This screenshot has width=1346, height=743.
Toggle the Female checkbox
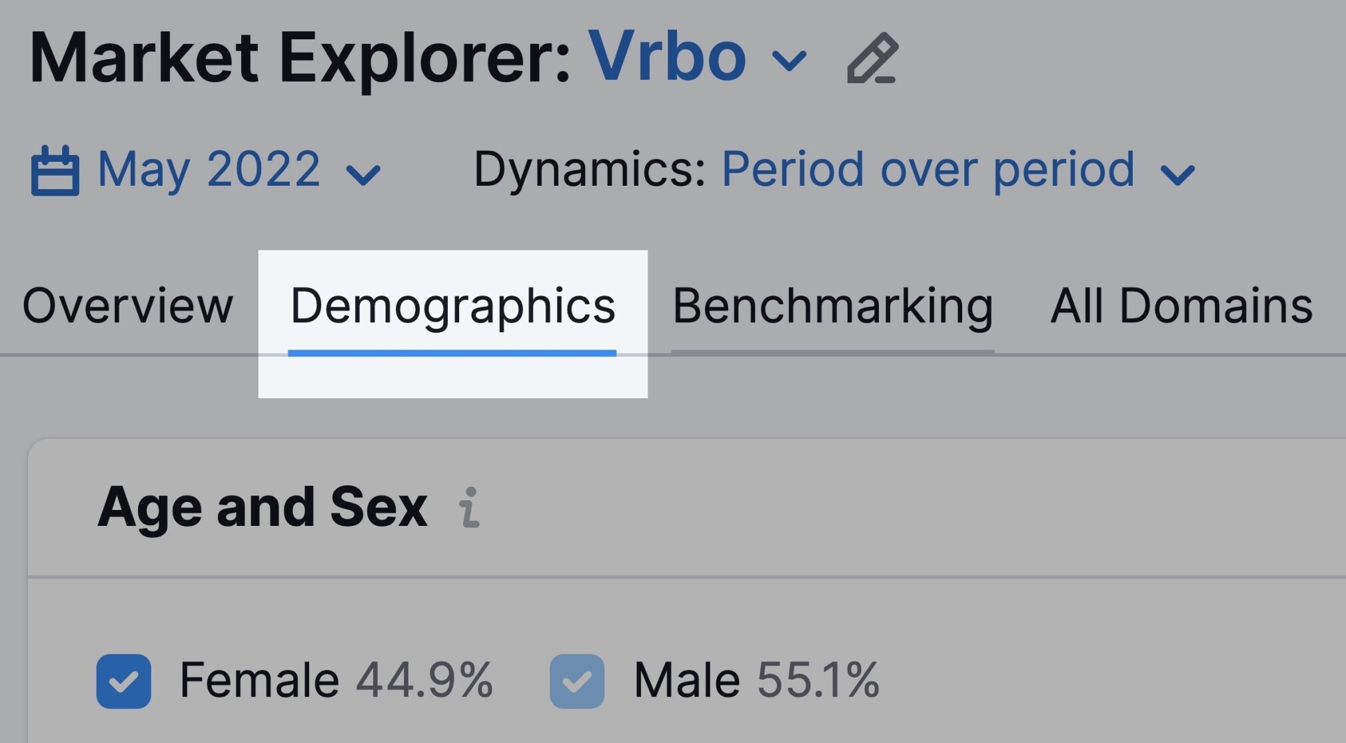[123, 681]
